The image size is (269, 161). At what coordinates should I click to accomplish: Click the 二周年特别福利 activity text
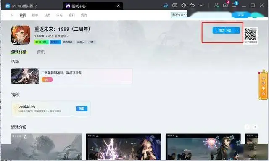62,73
